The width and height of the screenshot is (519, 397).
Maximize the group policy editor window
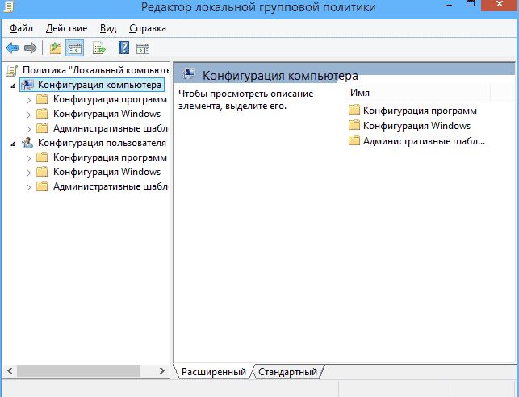pyautogui.click(x=471, y=4)
